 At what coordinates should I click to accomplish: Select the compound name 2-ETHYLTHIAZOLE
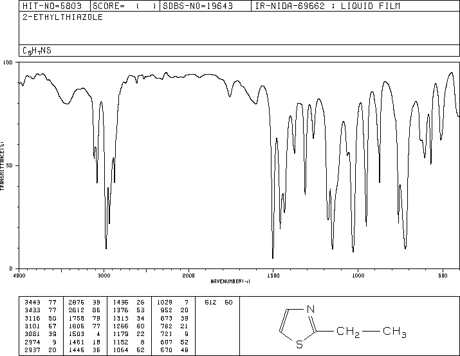[x=63, y=17]
